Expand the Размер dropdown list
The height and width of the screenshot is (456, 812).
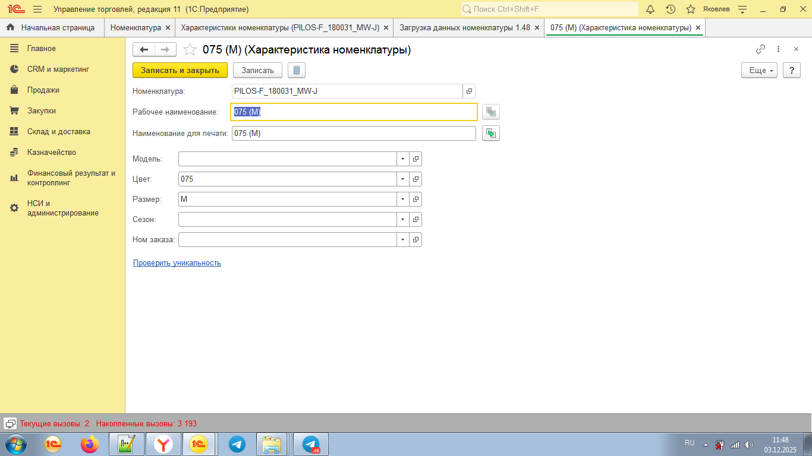(x=403, y=199)
